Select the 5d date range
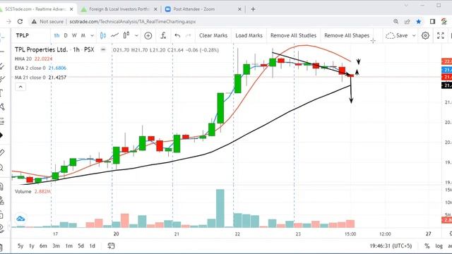This screenshot has height=254, width=452. [x=81, y=246]
